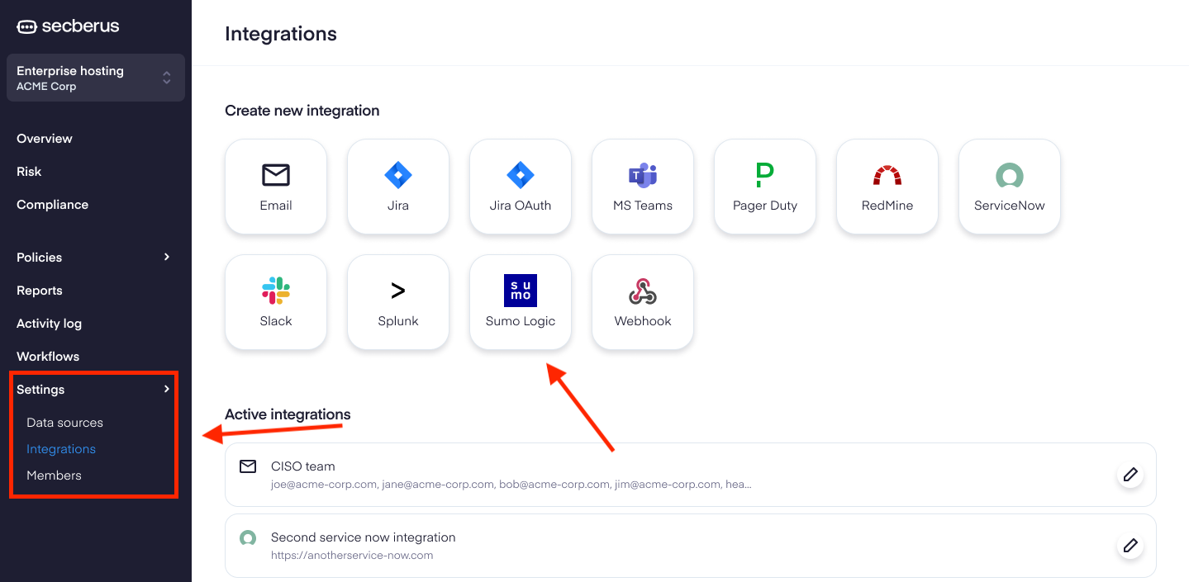Click the CISO team email recipients list
The image size is (1189, 582).
[x=511, y=485]
